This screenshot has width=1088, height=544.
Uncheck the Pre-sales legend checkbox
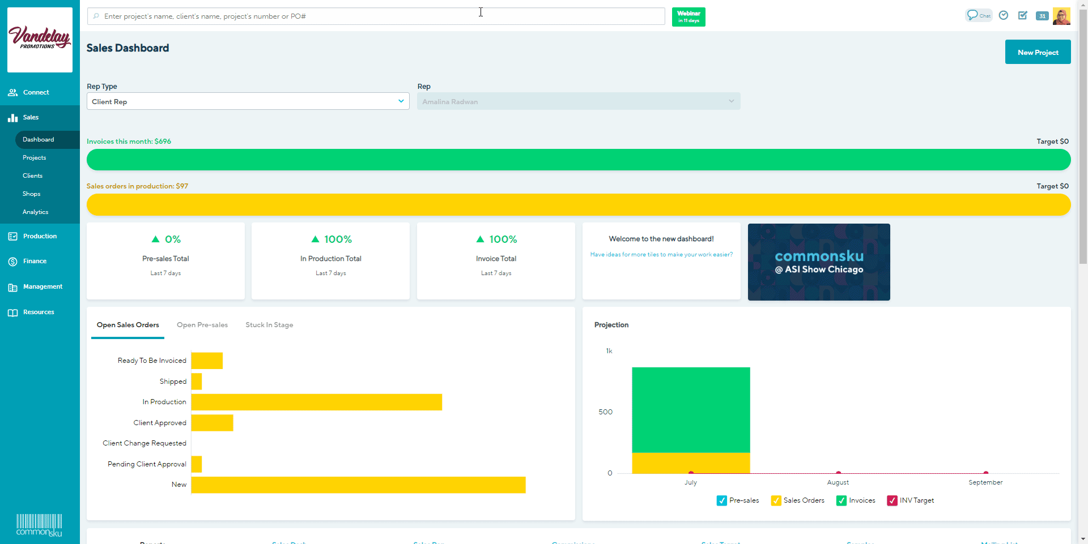point(722,500)
